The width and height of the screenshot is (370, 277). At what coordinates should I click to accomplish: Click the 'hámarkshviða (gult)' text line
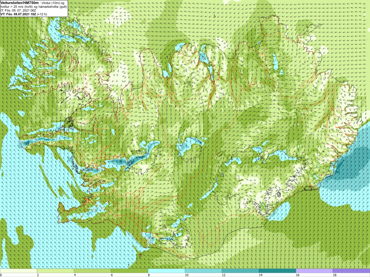click(53, 7)
